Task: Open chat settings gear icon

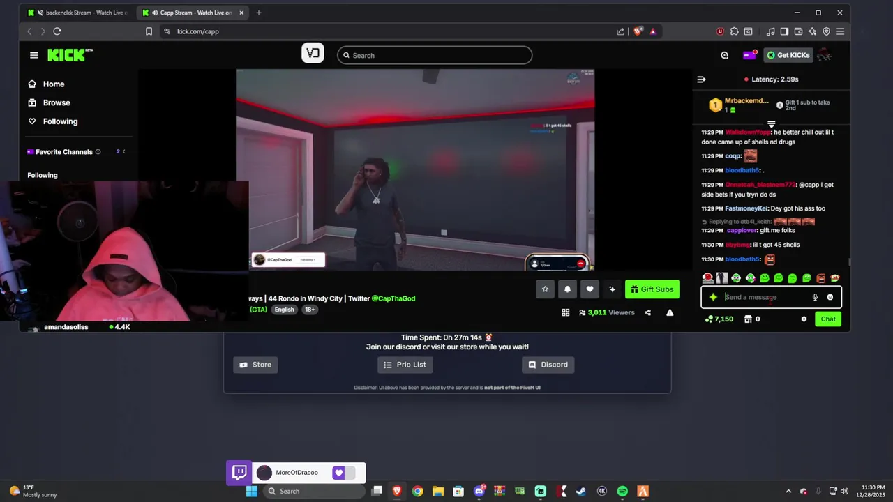Action: pyautogui.click(x=804, y=319)
